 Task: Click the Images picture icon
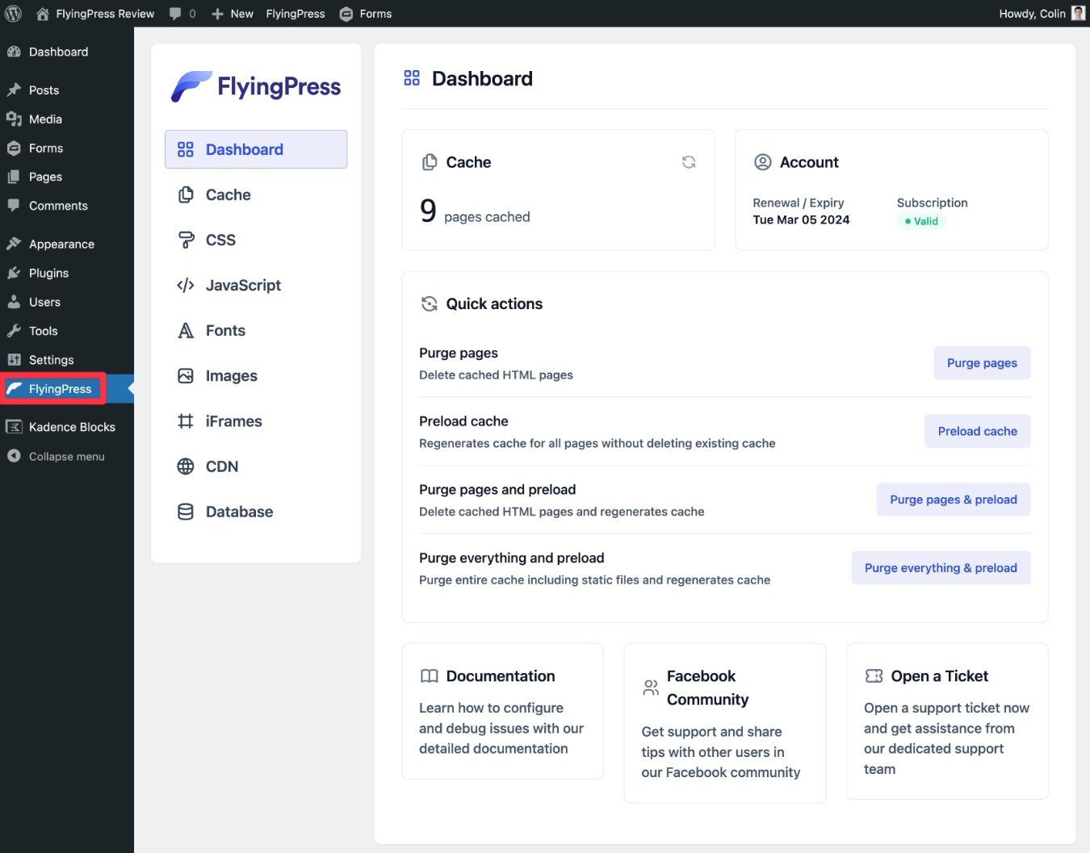click(x=186, y=375)
